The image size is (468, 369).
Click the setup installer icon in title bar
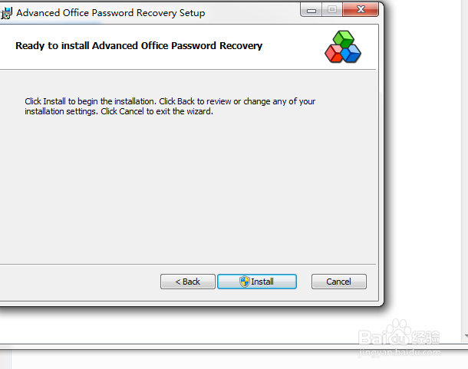pyautogui.click(x=6, y=13)
